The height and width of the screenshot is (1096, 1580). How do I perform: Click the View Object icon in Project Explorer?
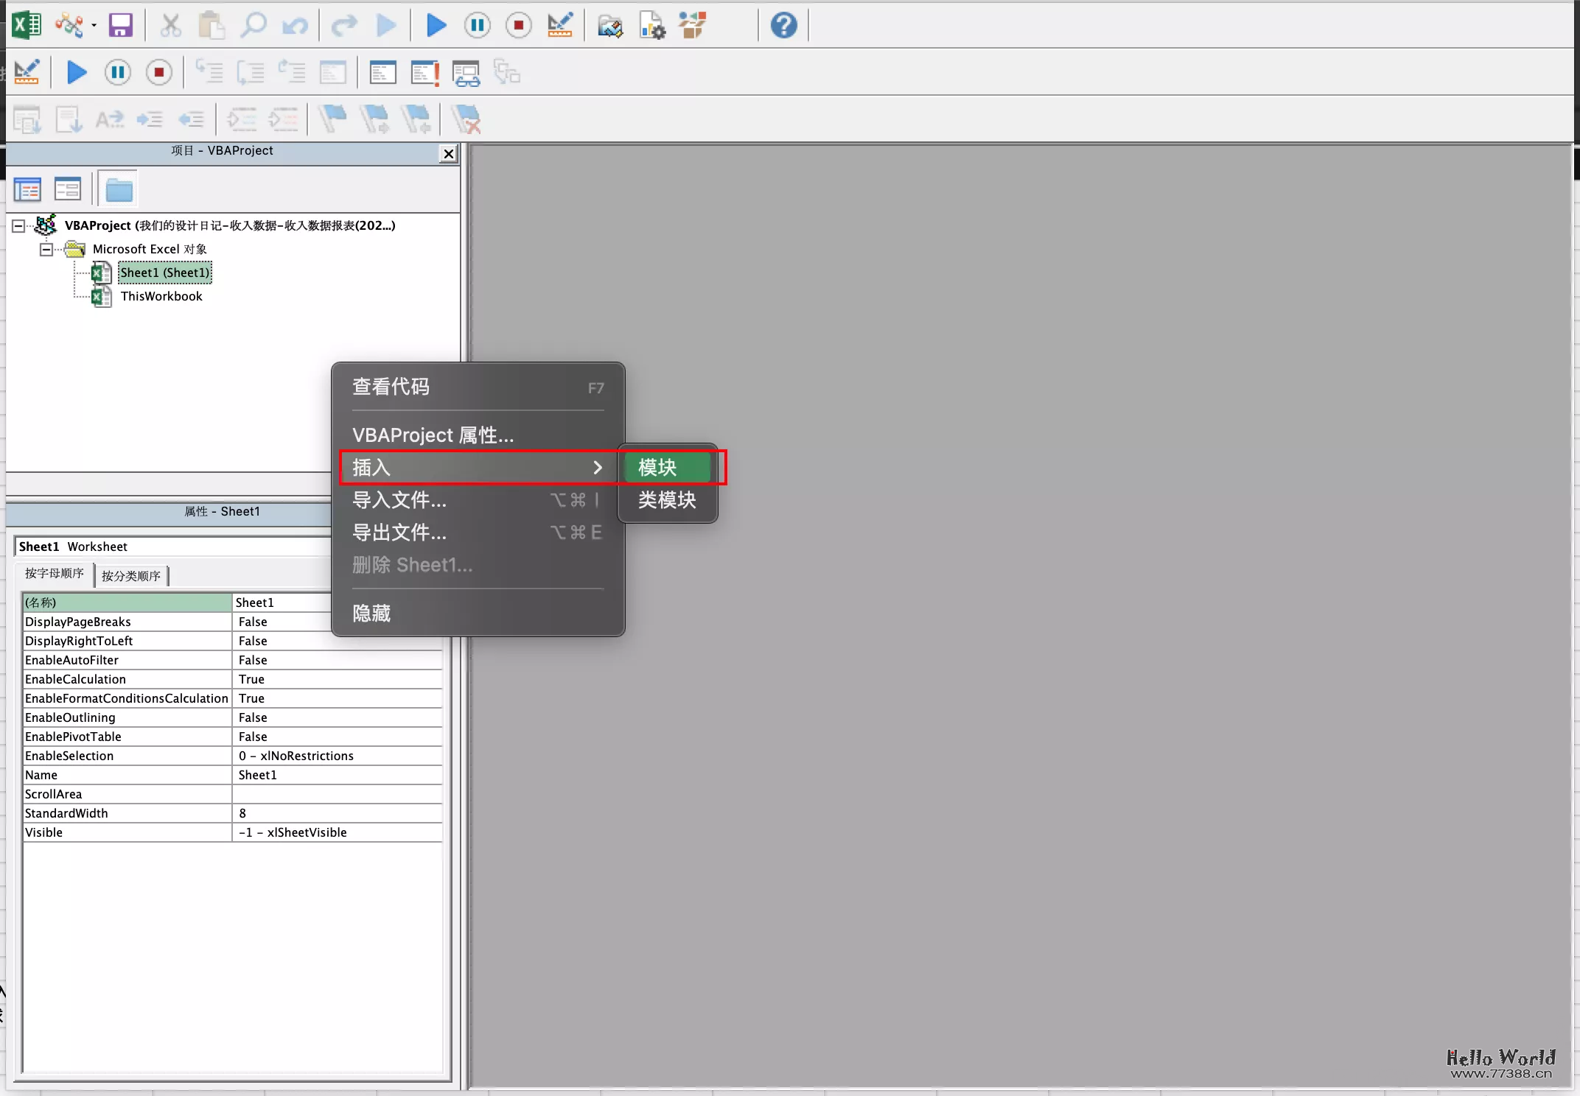[x=68, y=189]
